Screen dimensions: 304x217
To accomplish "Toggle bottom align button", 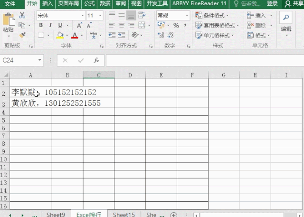I will (x=131, y=15).
